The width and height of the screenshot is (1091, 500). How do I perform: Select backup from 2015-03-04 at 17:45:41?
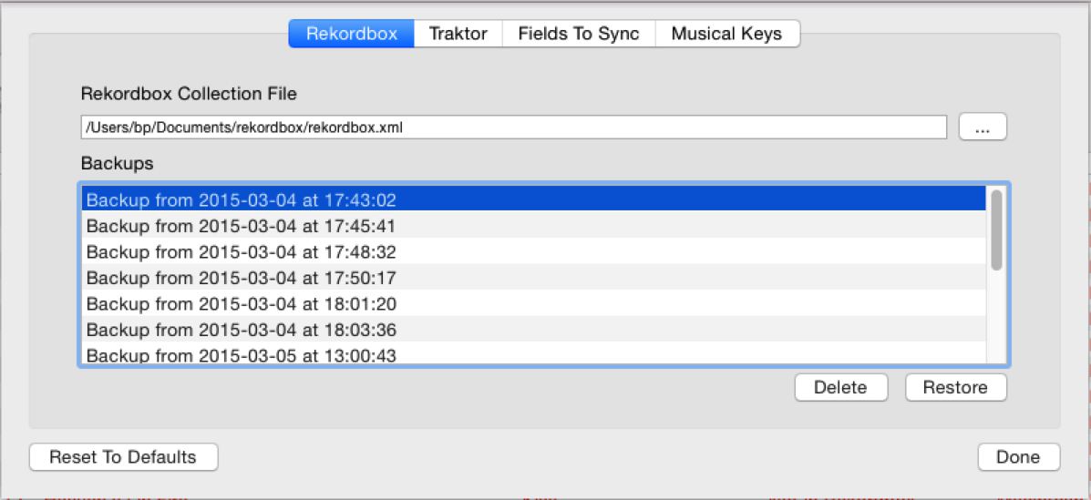[241, 226]
